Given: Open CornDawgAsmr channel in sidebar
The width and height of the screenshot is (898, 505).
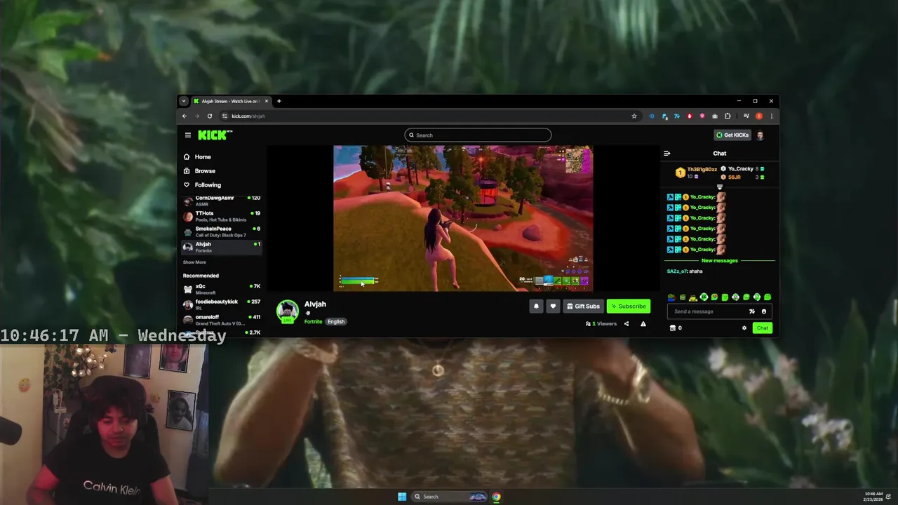Looking at the screenshot, I should coord(222,201).
